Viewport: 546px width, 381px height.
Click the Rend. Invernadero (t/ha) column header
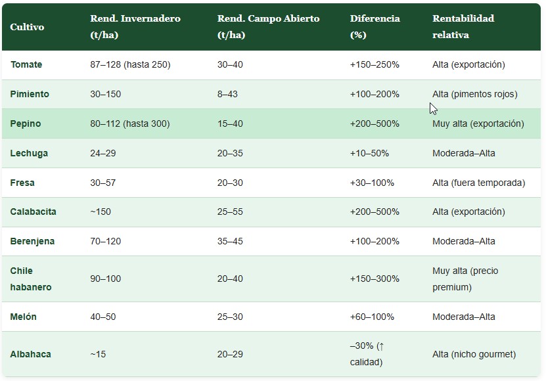(x=135, y=26)
